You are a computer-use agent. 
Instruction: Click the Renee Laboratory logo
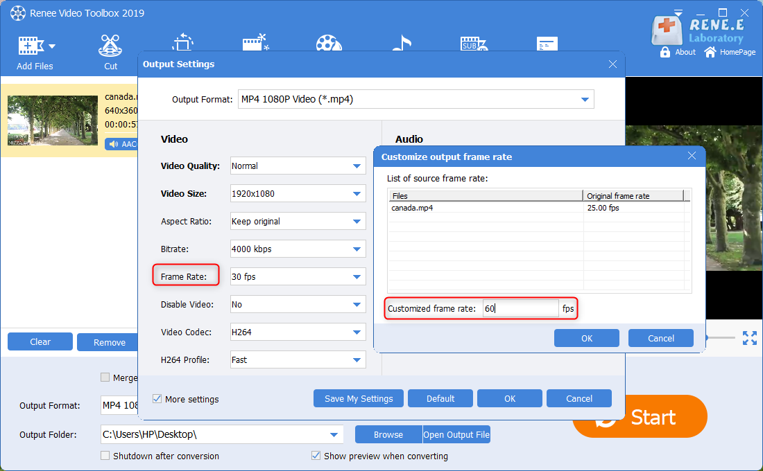[x=698, y=29]
